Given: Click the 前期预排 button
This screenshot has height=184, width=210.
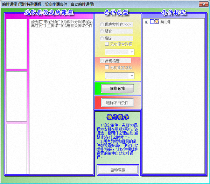Looking at the screenshot, I should click(x=117, y=88).
